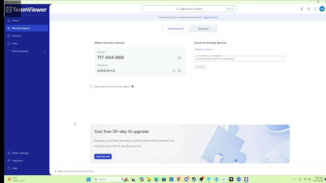Viewport: 326px width, 183px height.
Task: Click the partner ID, IP, or hostname field
Action: point(240,59)
